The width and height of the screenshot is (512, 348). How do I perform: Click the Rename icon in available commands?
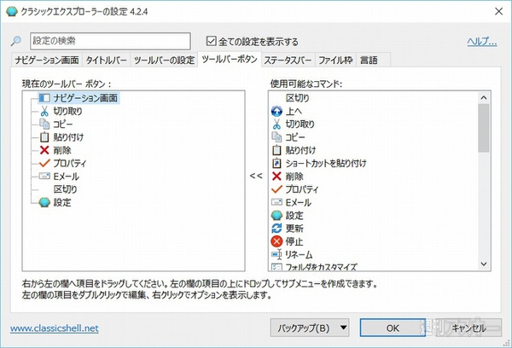pos(276,254)
